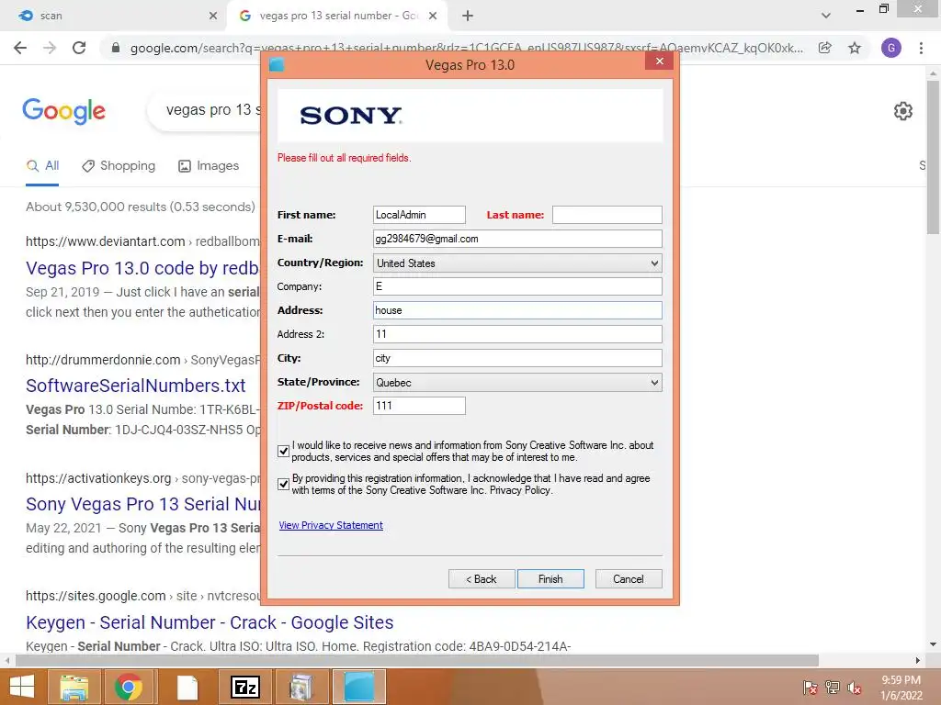Open Windows Start button
This screenshot has width=941, height=705.
pos(22,687)
